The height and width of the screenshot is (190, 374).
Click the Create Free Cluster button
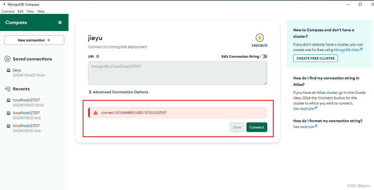tap(315, 58)
